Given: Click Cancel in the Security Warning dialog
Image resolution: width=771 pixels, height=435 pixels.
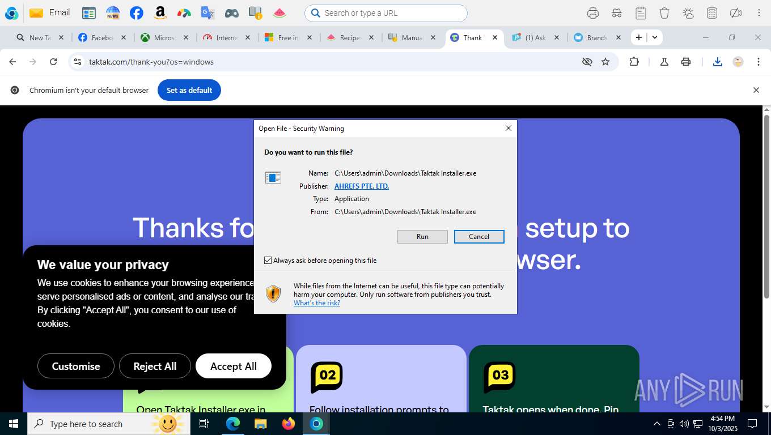Looking at the screenshot, I should (479, 237).
